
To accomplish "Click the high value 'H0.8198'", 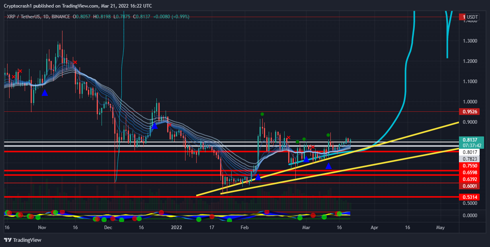I will coord(102,17).
